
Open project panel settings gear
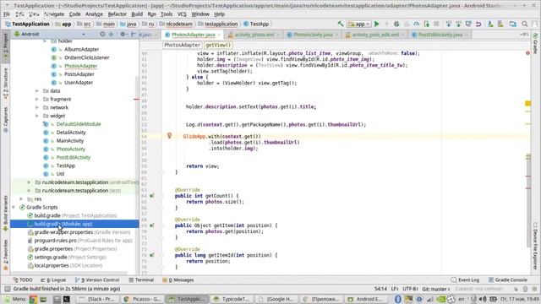pyautogui.click(x=123, y=34)
